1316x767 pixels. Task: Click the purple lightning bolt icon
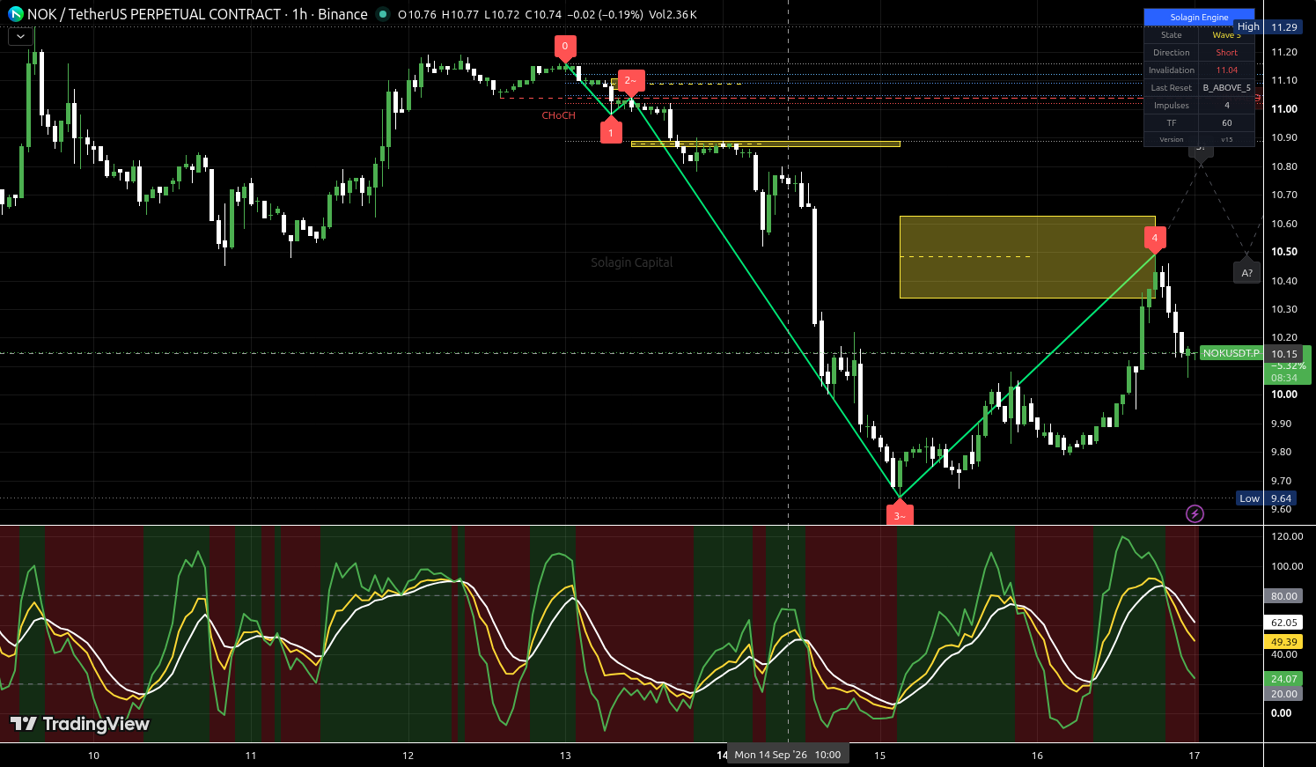click(1195, 513)
